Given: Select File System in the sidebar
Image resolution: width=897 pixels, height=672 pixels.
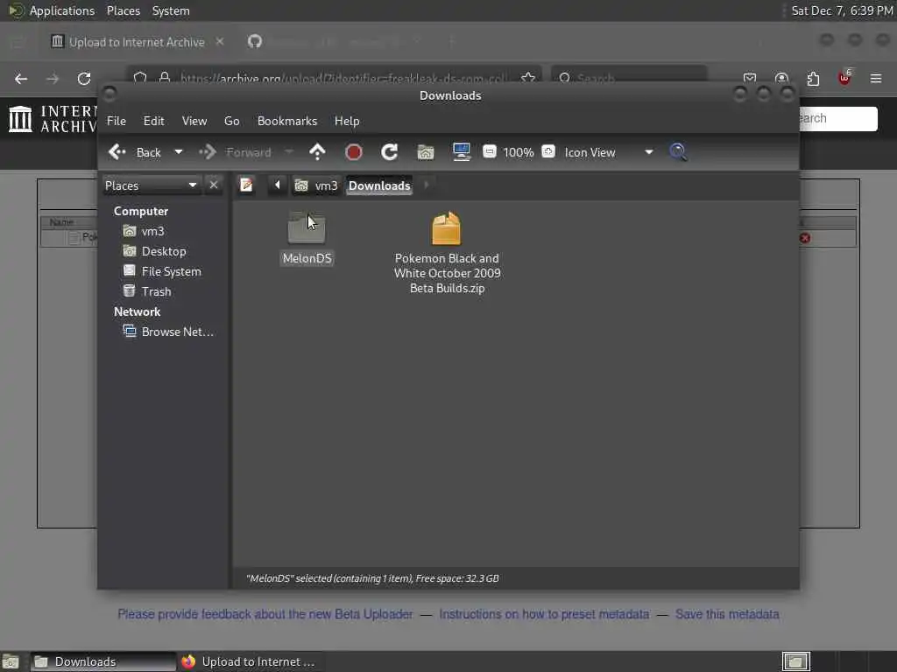Looking at the screenshot, I should coord(162,271).
